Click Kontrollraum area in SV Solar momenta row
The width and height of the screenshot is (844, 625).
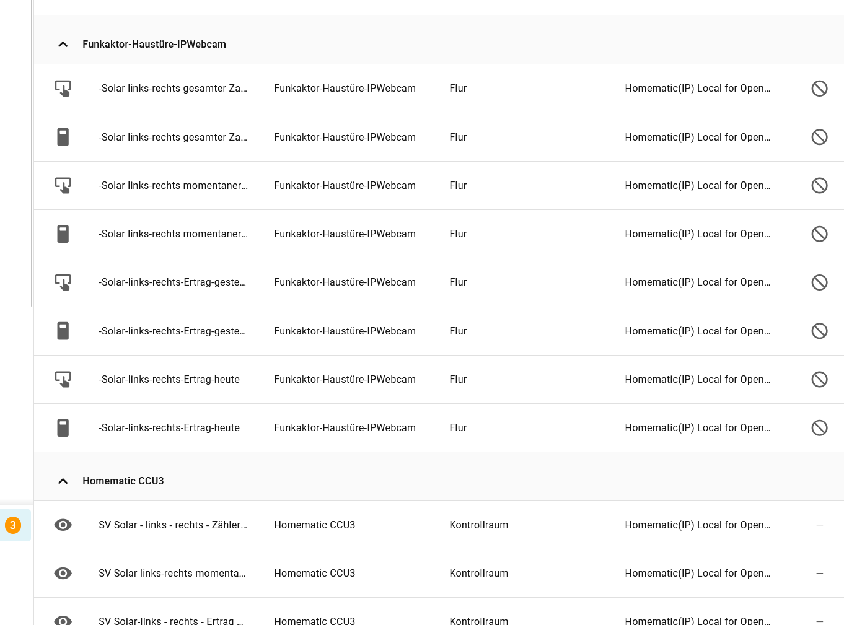[478, 573]
